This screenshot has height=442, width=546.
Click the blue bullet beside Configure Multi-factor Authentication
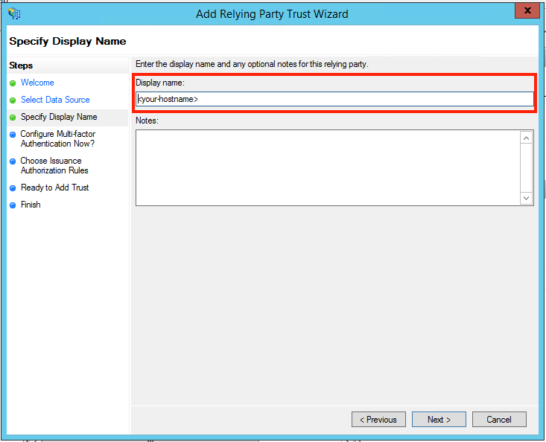pos(13,135)
